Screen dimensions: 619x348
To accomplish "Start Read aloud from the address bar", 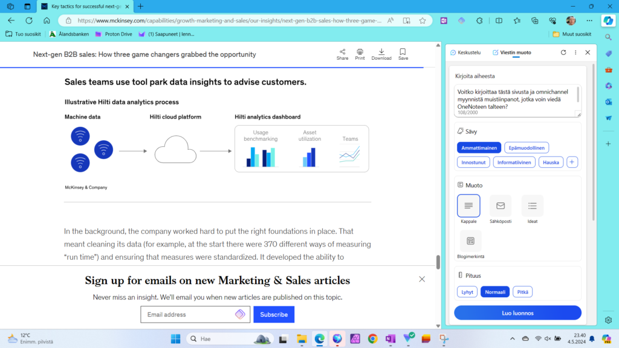I will pyautogui.click(x=391, y=21).
